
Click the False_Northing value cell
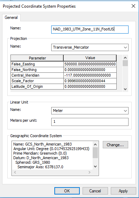[x=90, y=70]
